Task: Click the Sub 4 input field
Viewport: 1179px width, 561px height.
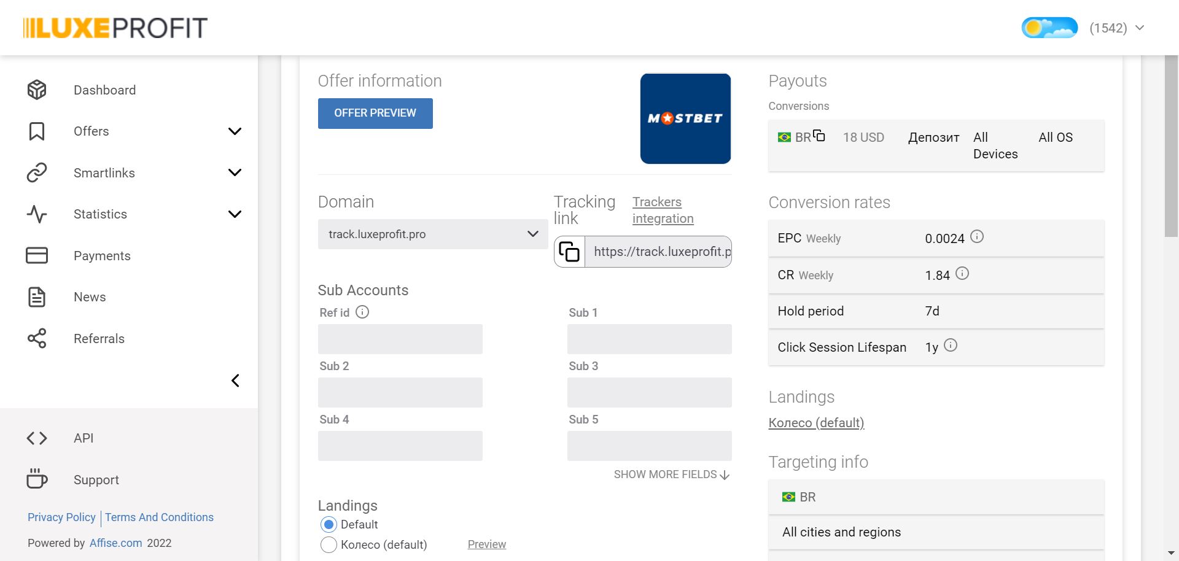Action: click(x=400, y=446)
